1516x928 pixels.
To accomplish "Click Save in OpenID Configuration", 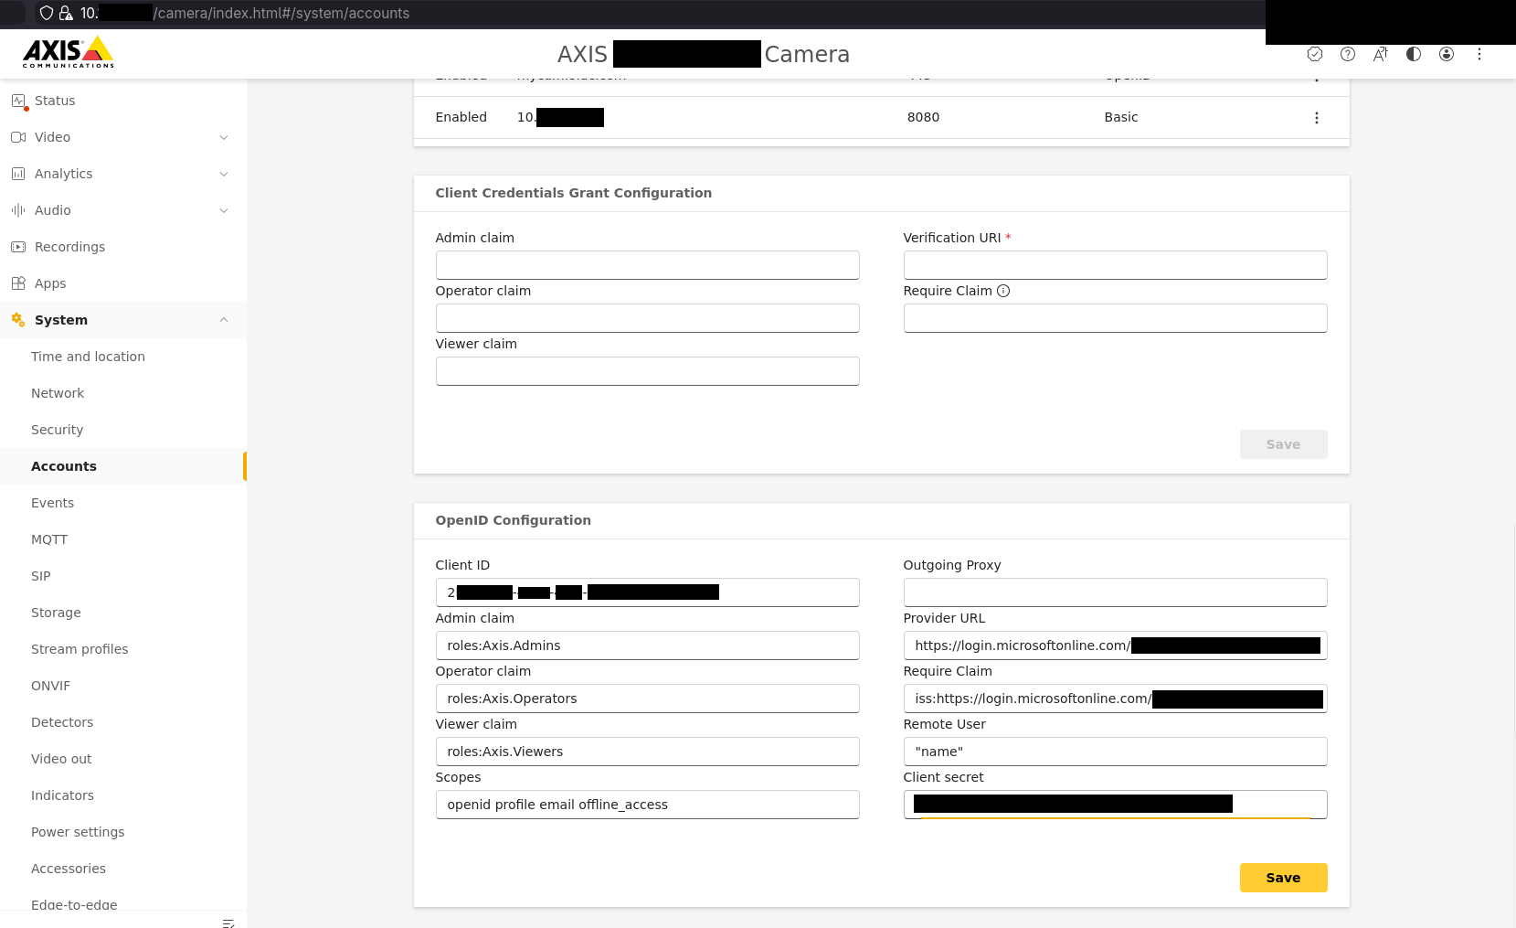I will [x=1283, y=878].
